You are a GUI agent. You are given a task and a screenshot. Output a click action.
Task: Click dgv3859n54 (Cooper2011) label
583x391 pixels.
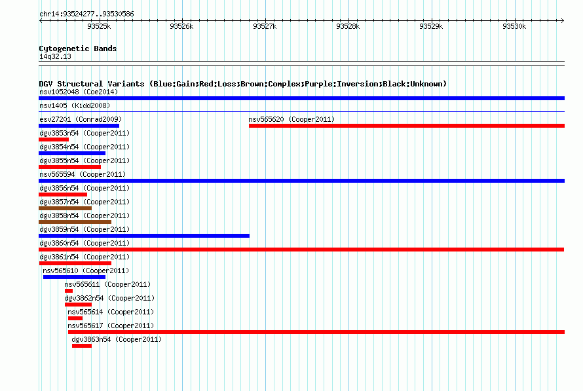click(x=85, y=229)
